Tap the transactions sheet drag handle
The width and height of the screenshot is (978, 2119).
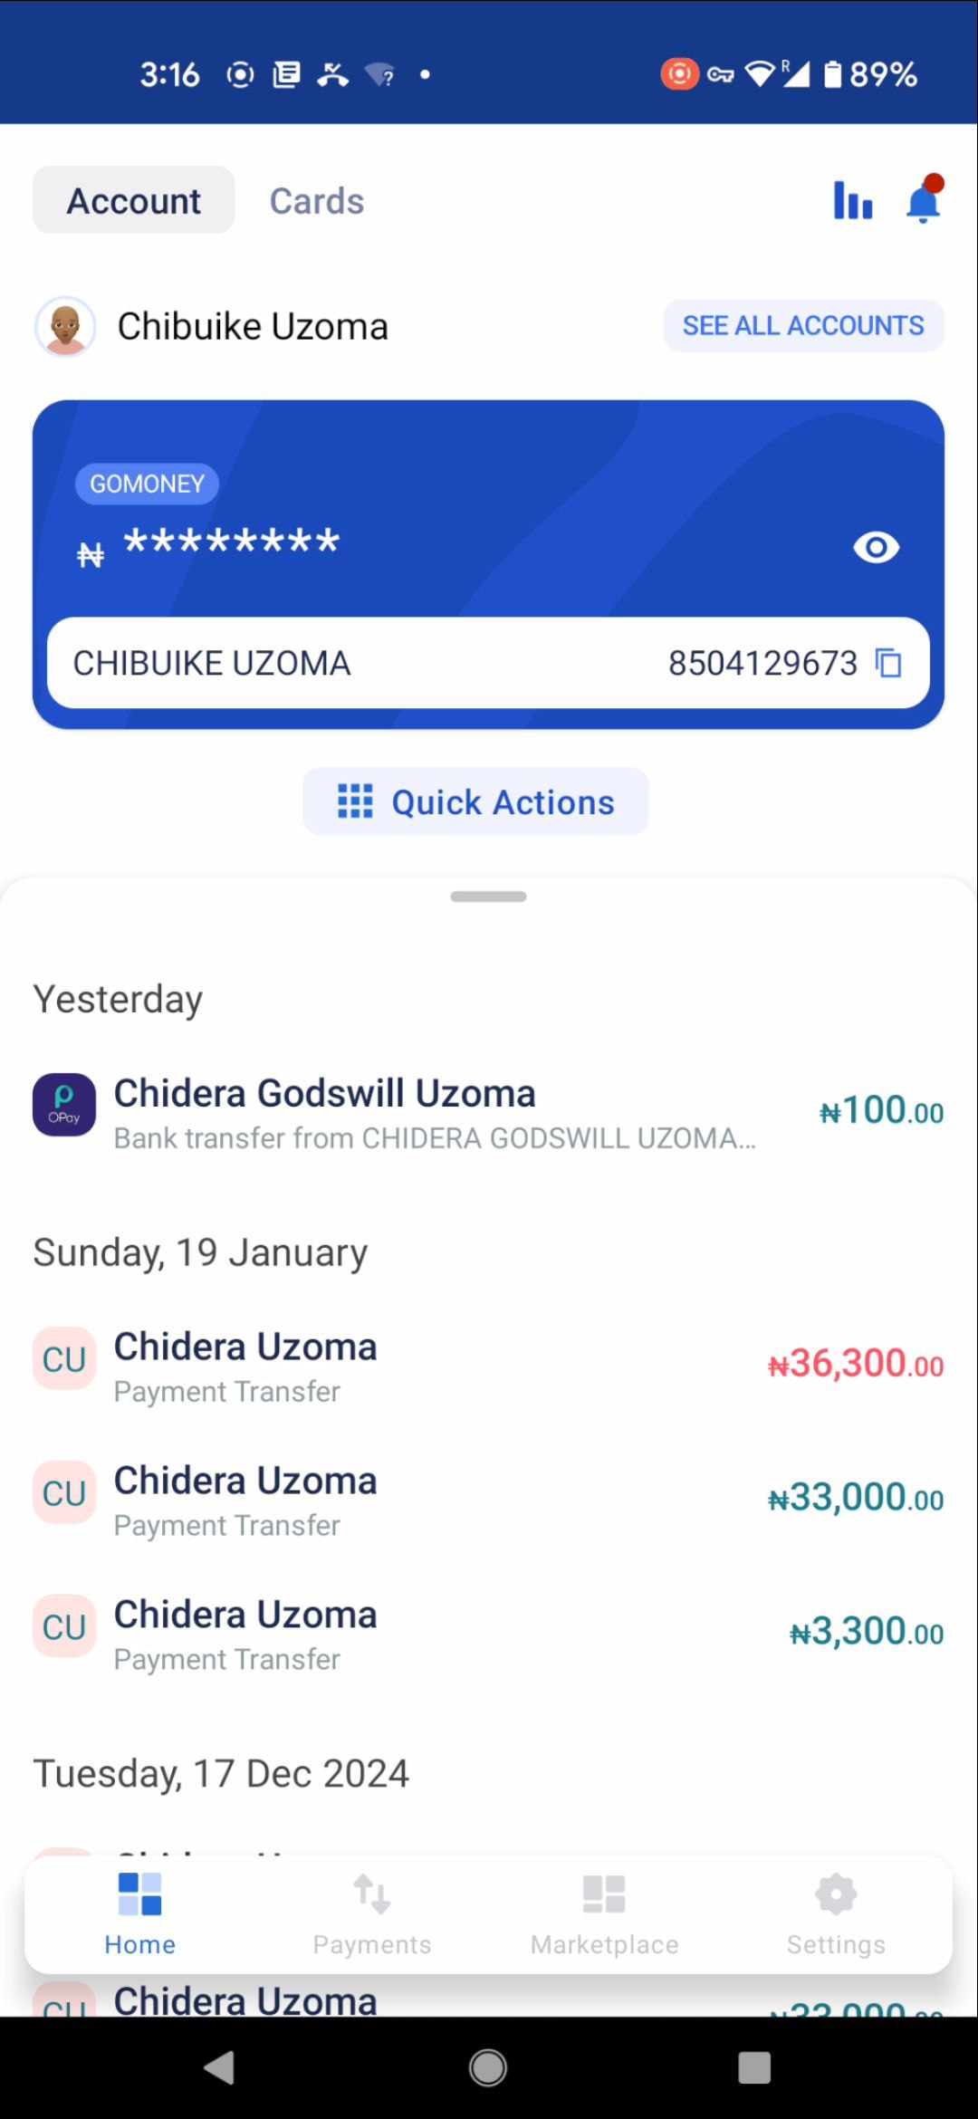pos(488,896)
